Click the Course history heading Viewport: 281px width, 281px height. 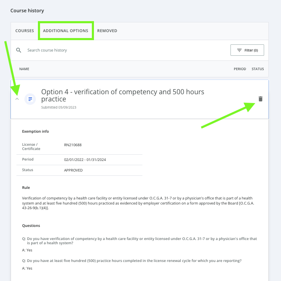coord(27,11)
